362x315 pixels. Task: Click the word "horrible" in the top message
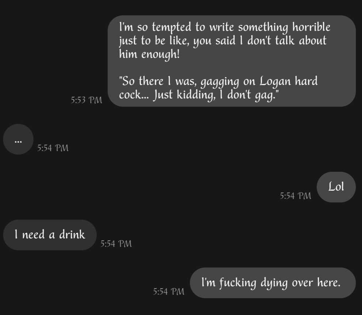click(x=311, y=27)
